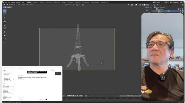185x103 pixels.
Task: Toggle proportional editing in viewport header
Action: tap(83, 5)
